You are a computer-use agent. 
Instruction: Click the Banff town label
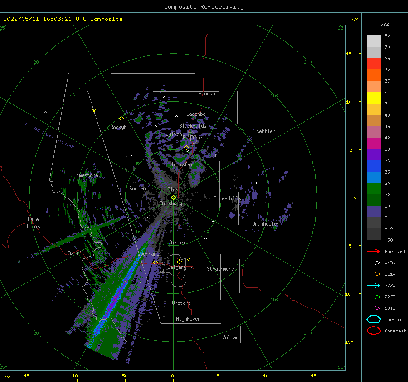75,253
